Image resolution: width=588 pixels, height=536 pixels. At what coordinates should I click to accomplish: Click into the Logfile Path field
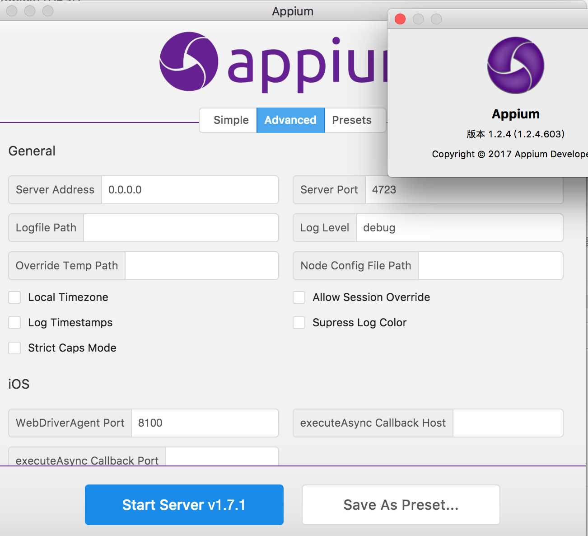(x=181, y=228)
